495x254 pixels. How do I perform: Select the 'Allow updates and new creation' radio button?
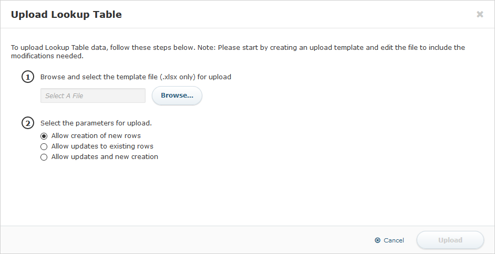tap(44, 157)
